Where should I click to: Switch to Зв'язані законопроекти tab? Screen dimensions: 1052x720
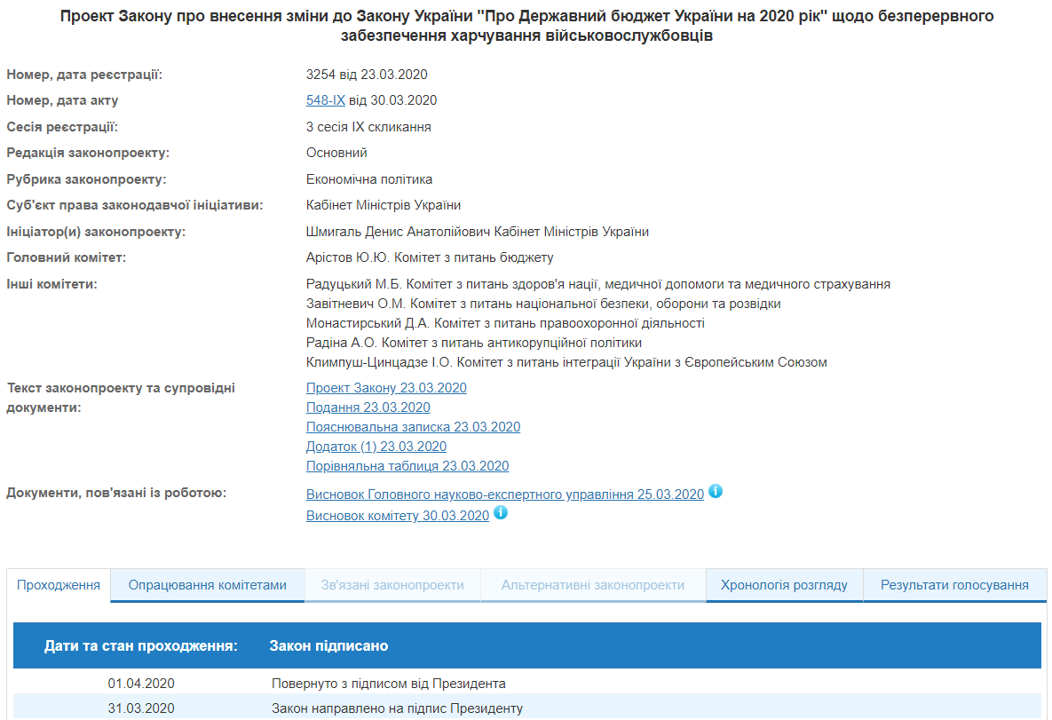392,585
